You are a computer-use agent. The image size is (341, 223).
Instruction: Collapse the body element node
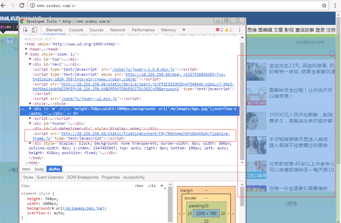pos(26,54)
